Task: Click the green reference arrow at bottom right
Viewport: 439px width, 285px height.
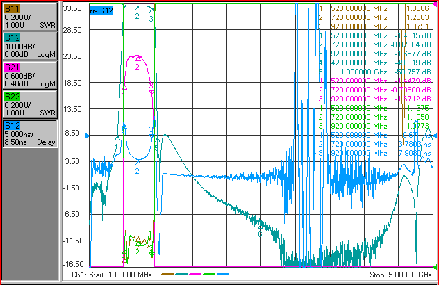Action: click(x=435, y=266)
